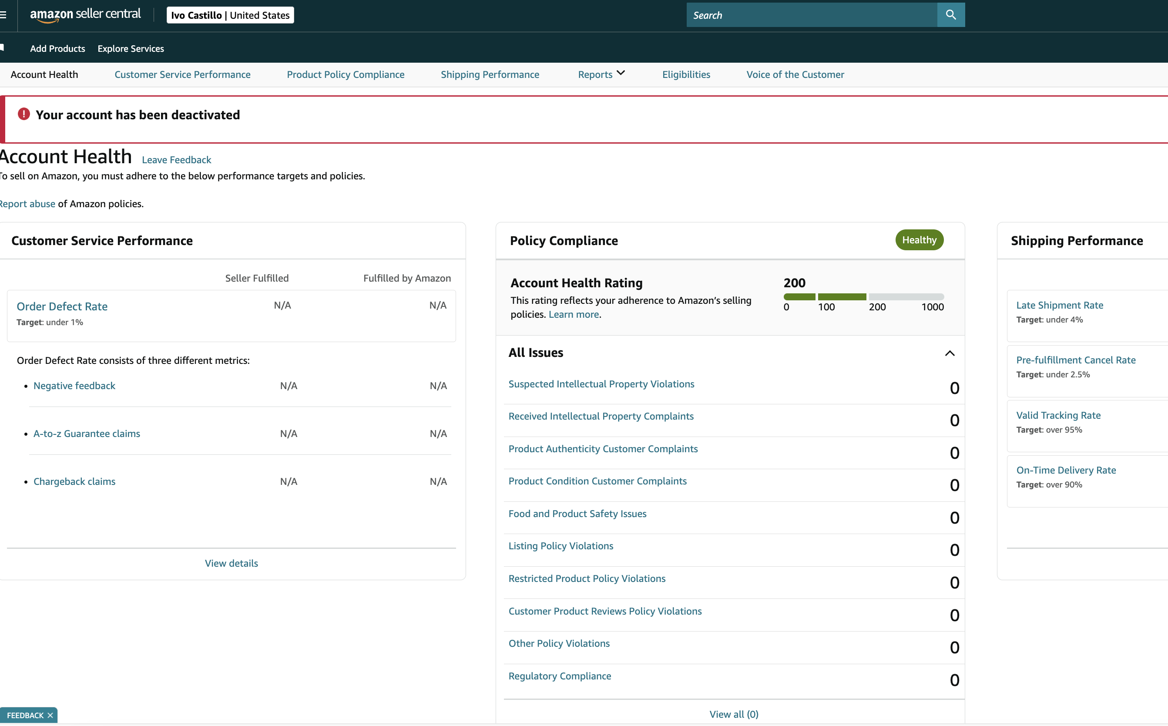Click View details under Customer Service
This screenshot has width=1168, height=726.
coord(232,563)
